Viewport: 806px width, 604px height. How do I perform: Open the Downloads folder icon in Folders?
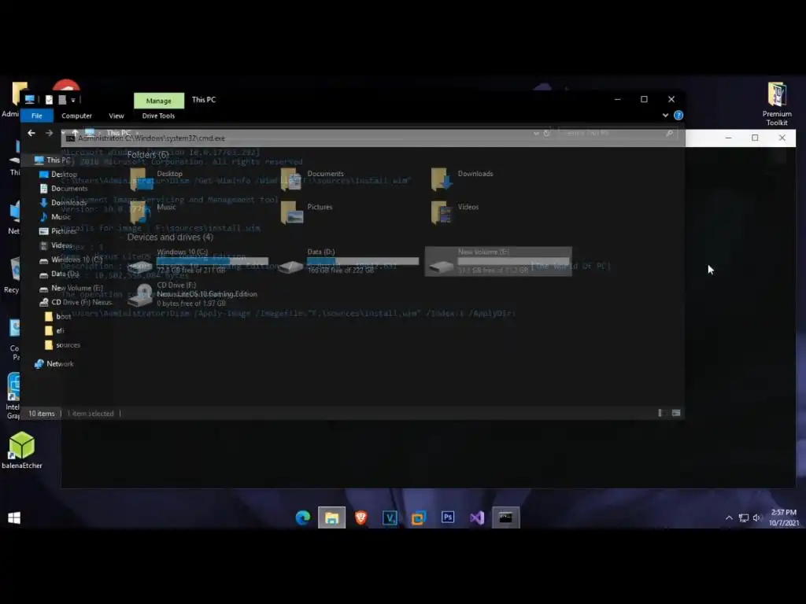coord(442,179)
